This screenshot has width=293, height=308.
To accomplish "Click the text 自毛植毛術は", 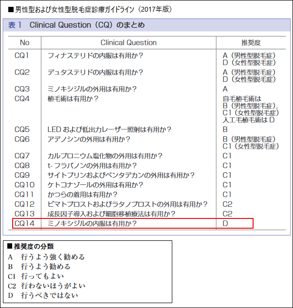I will (x=242, y=99).
